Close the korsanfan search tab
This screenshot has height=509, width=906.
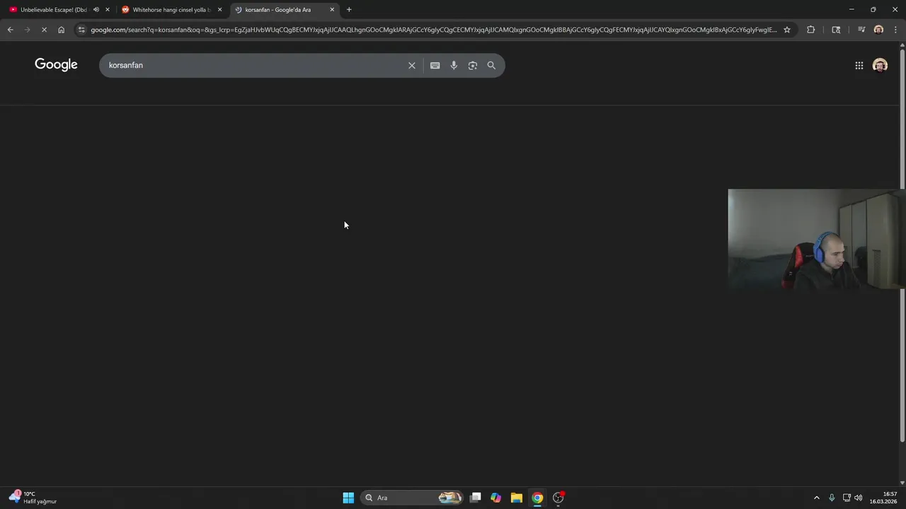(x=332, y=10)
